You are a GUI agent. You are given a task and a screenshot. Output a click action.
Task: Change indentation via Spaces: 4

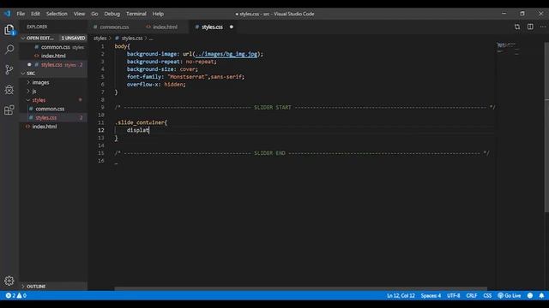[431, 295]
